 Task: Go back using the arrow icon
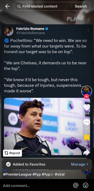[x=7, y=6]
